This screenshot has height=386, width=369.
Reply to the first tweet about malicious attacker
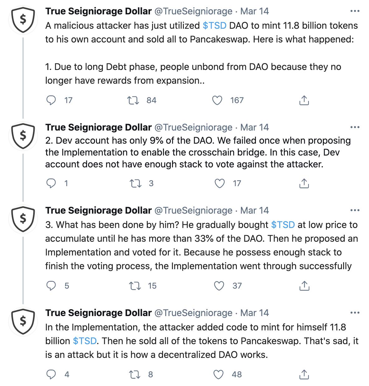[x=51, y=100]
